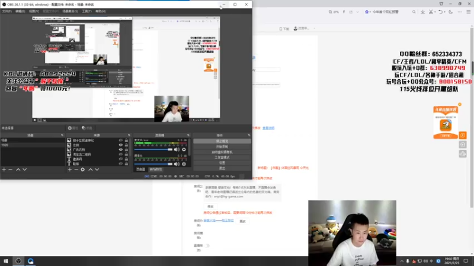Click the Sources dock pop-out icon
474x266 pixels.
(x=129, y=135)
